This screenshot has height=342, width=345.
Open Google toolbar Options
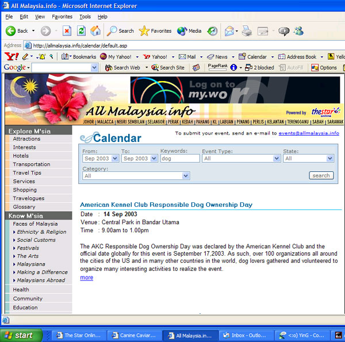[x=324, y=68]
